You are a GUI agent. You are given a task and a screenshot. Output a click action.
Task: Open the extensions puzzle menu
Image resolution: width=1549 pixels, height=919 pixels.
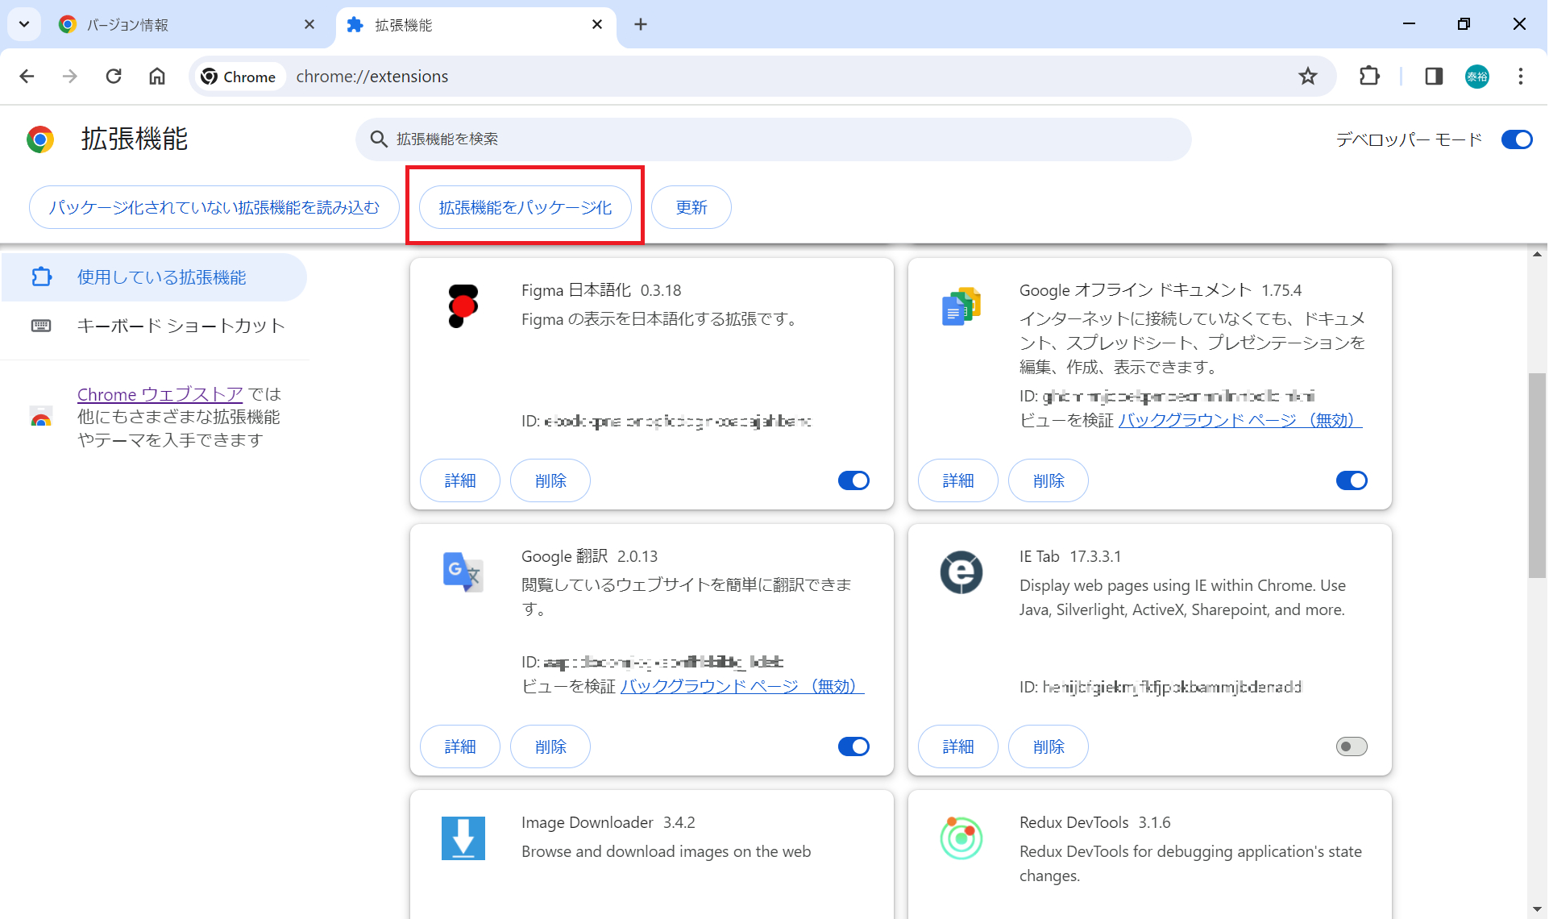(x=1369, y=77)
